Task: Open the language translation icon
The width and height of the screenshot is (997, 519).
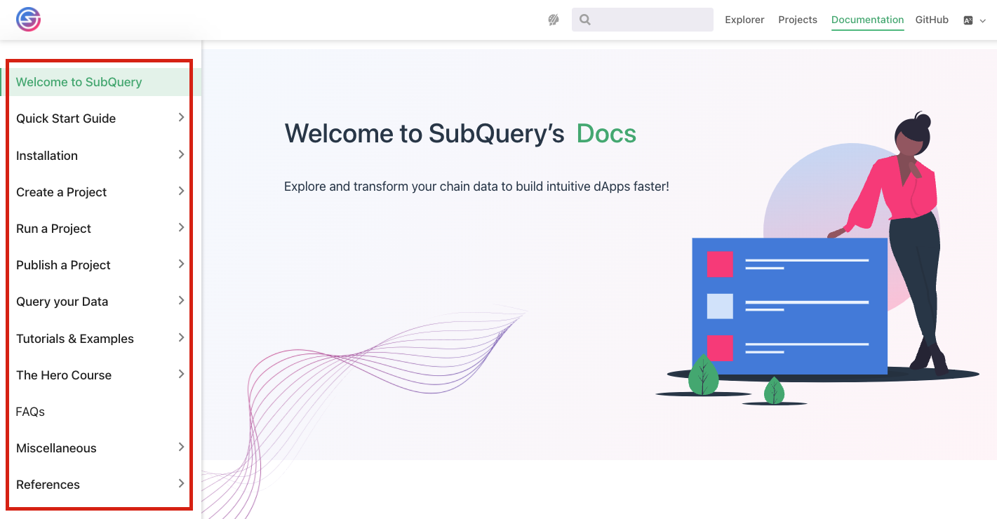Action: coord(968,19)
